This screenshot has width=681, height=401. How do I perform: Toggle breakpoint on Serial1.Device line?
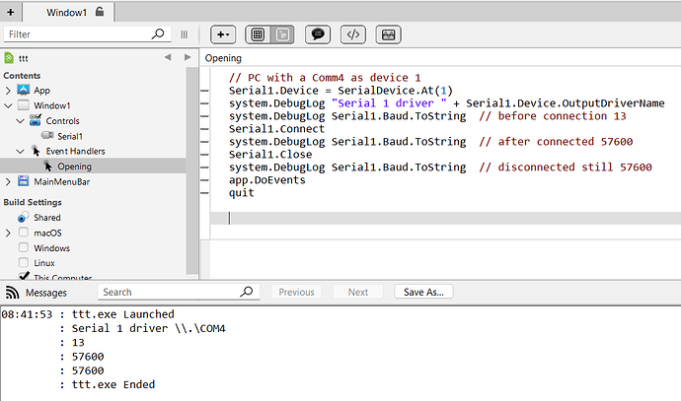pos(204,91)
